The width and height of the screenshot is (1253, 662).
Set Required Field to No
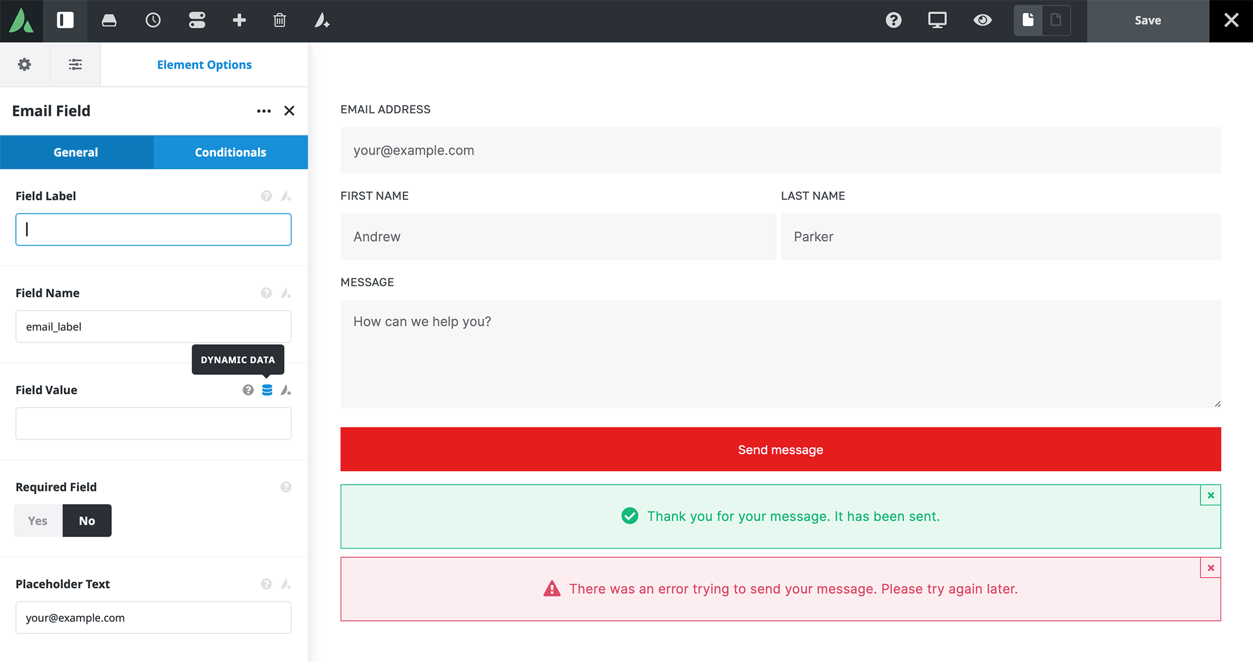click(x=87, y=521)
